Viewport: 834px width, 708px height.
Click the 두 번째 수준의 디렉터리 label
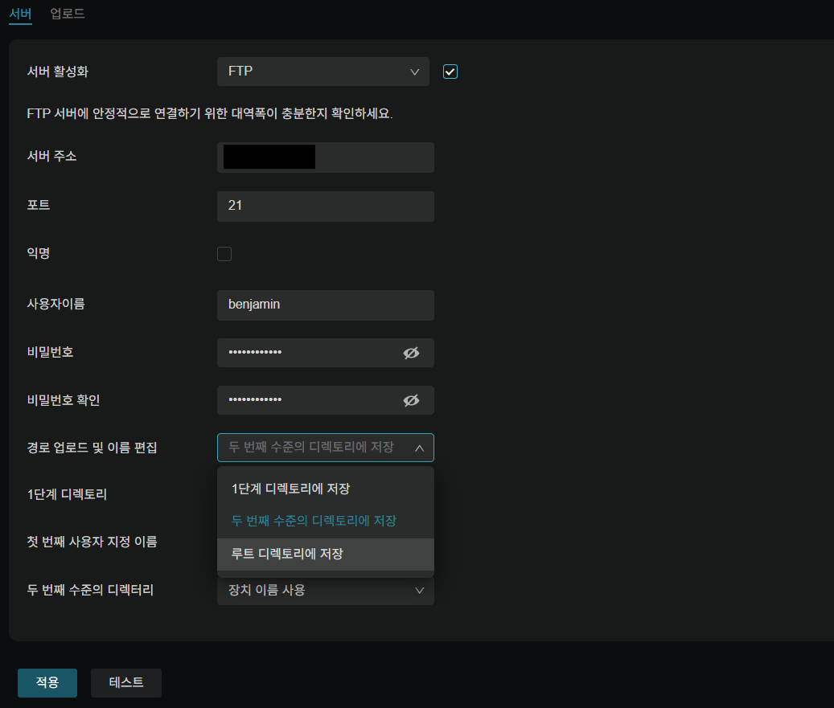pyautogui.click(x=90, y=590)
